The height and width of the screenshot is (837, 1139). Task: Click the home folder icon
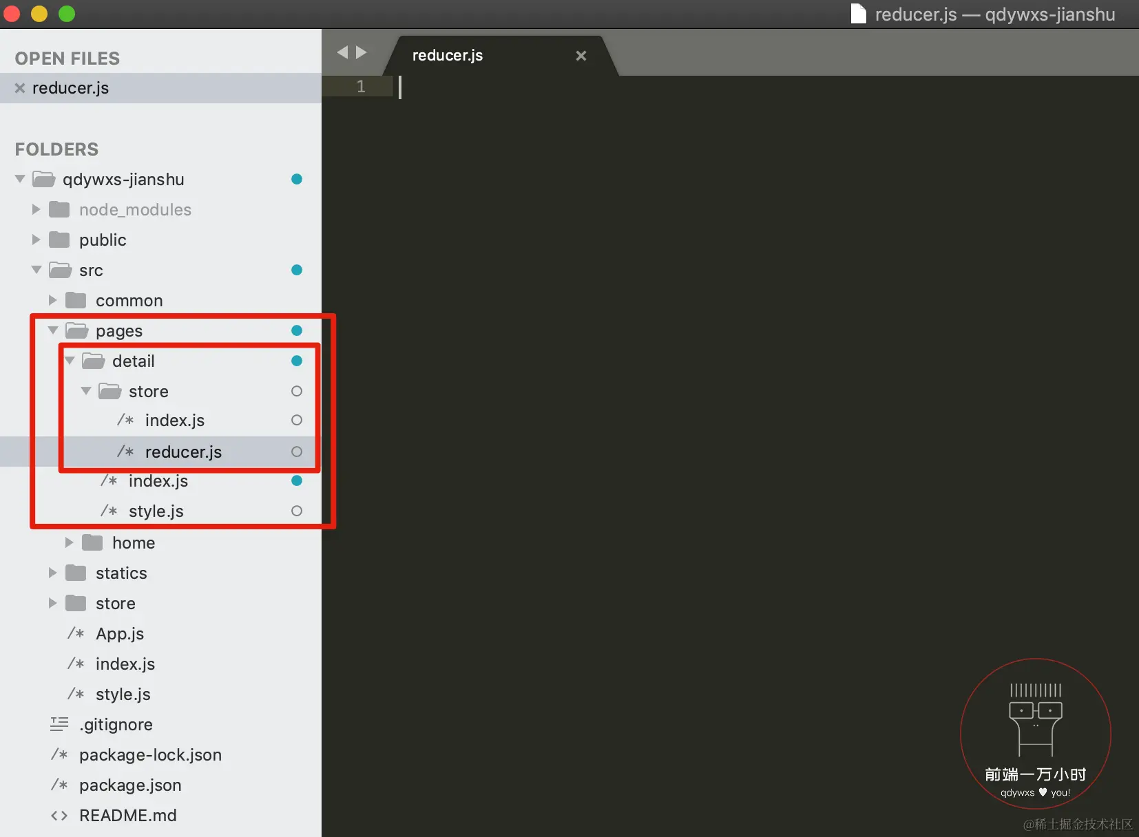[x=92, y=542]
